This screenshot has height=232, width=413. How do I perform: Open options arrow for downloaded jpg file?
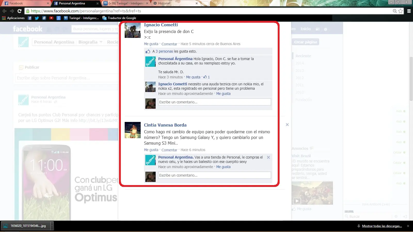[52, 226]
